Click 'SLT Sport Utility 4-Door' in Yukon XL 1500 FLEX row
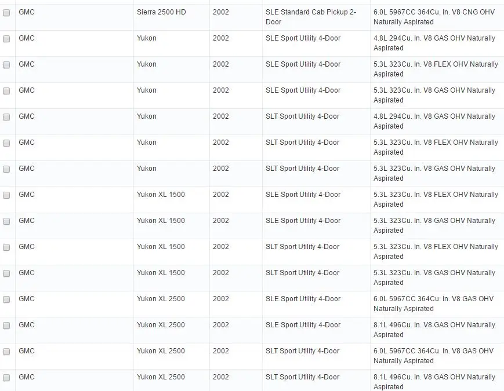The height and width of the screenshot is (391, 504). point(303,247)
